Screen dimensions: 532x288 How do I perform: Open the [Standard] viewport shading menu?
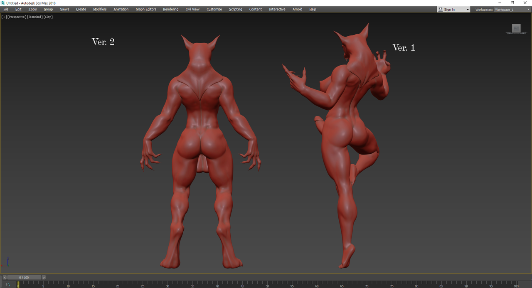point(35,17)
